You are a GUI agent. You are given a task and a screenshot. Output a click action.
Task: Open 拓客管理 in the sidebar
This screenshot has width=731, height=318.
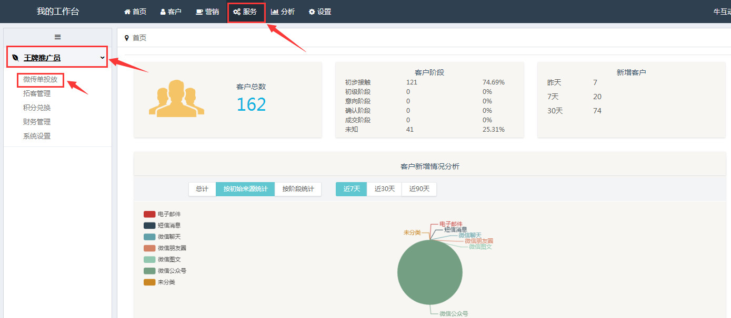(37, 93)
